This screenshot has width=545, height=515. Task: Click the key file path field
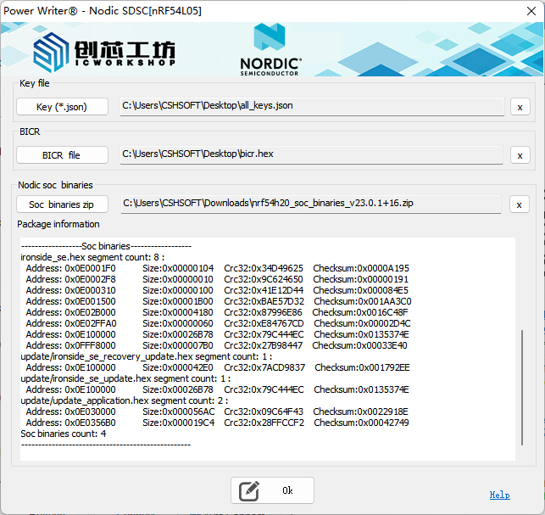pyautogui.click(x=309, y=106)
